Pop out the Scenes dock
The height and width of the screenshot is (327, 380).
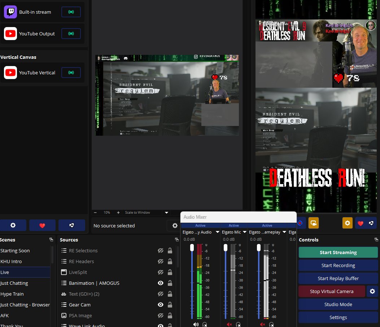point(51,240)
